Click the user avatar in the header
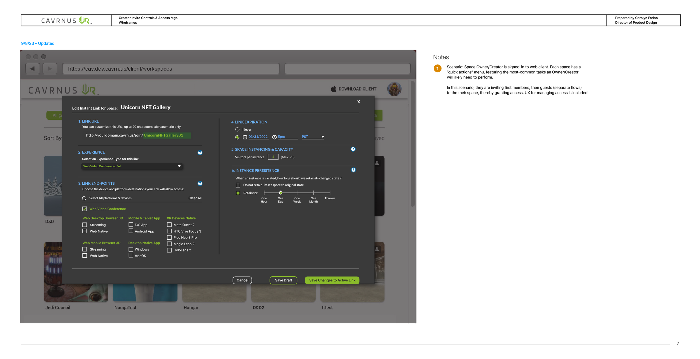700x359 pixels. coord(395,89)
